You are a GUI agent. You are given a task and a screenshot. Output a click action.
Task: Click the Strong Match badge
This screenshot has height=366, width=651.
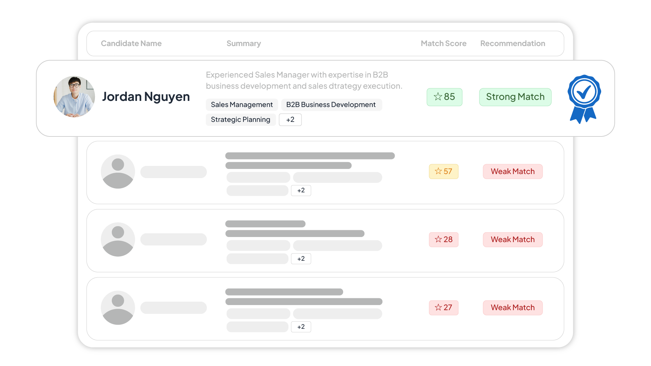515,97
